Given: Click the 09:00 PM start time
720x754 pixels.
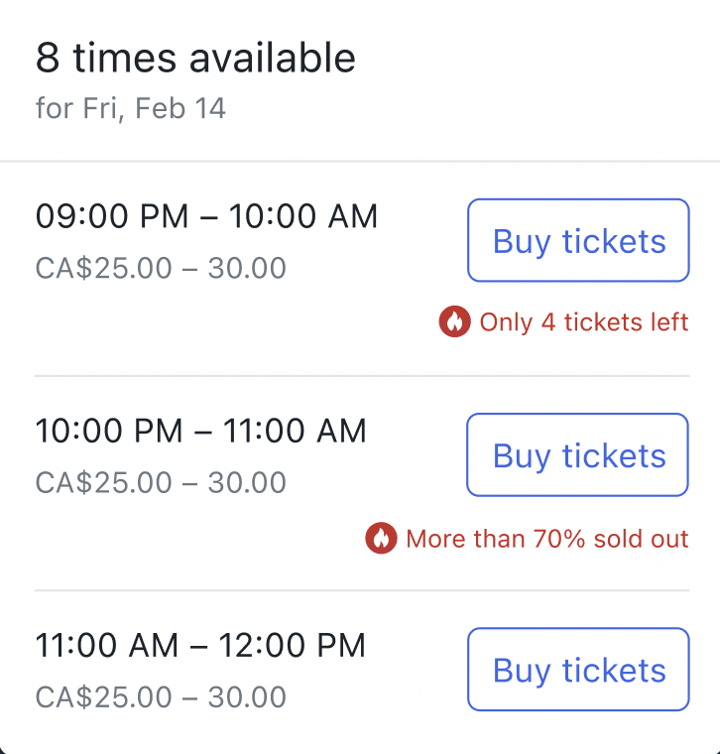Looking at the screenshot, I should click(x=112, y=215).
